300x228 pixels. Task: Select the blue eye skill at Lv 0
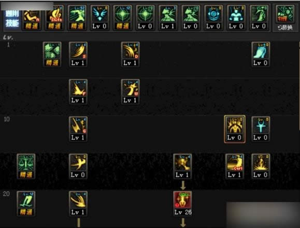tap(213, 18)
